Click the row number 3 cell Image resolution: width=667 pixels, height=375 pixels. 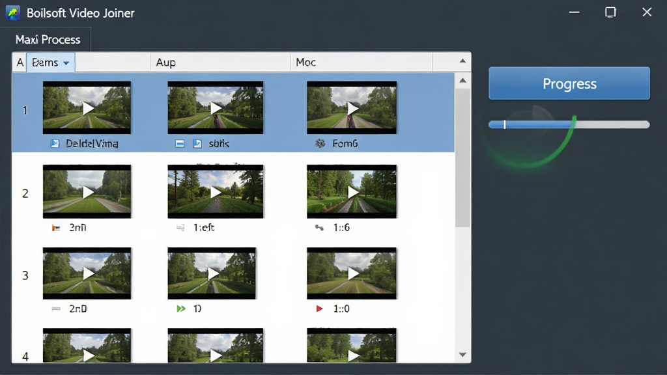point(25,275)
